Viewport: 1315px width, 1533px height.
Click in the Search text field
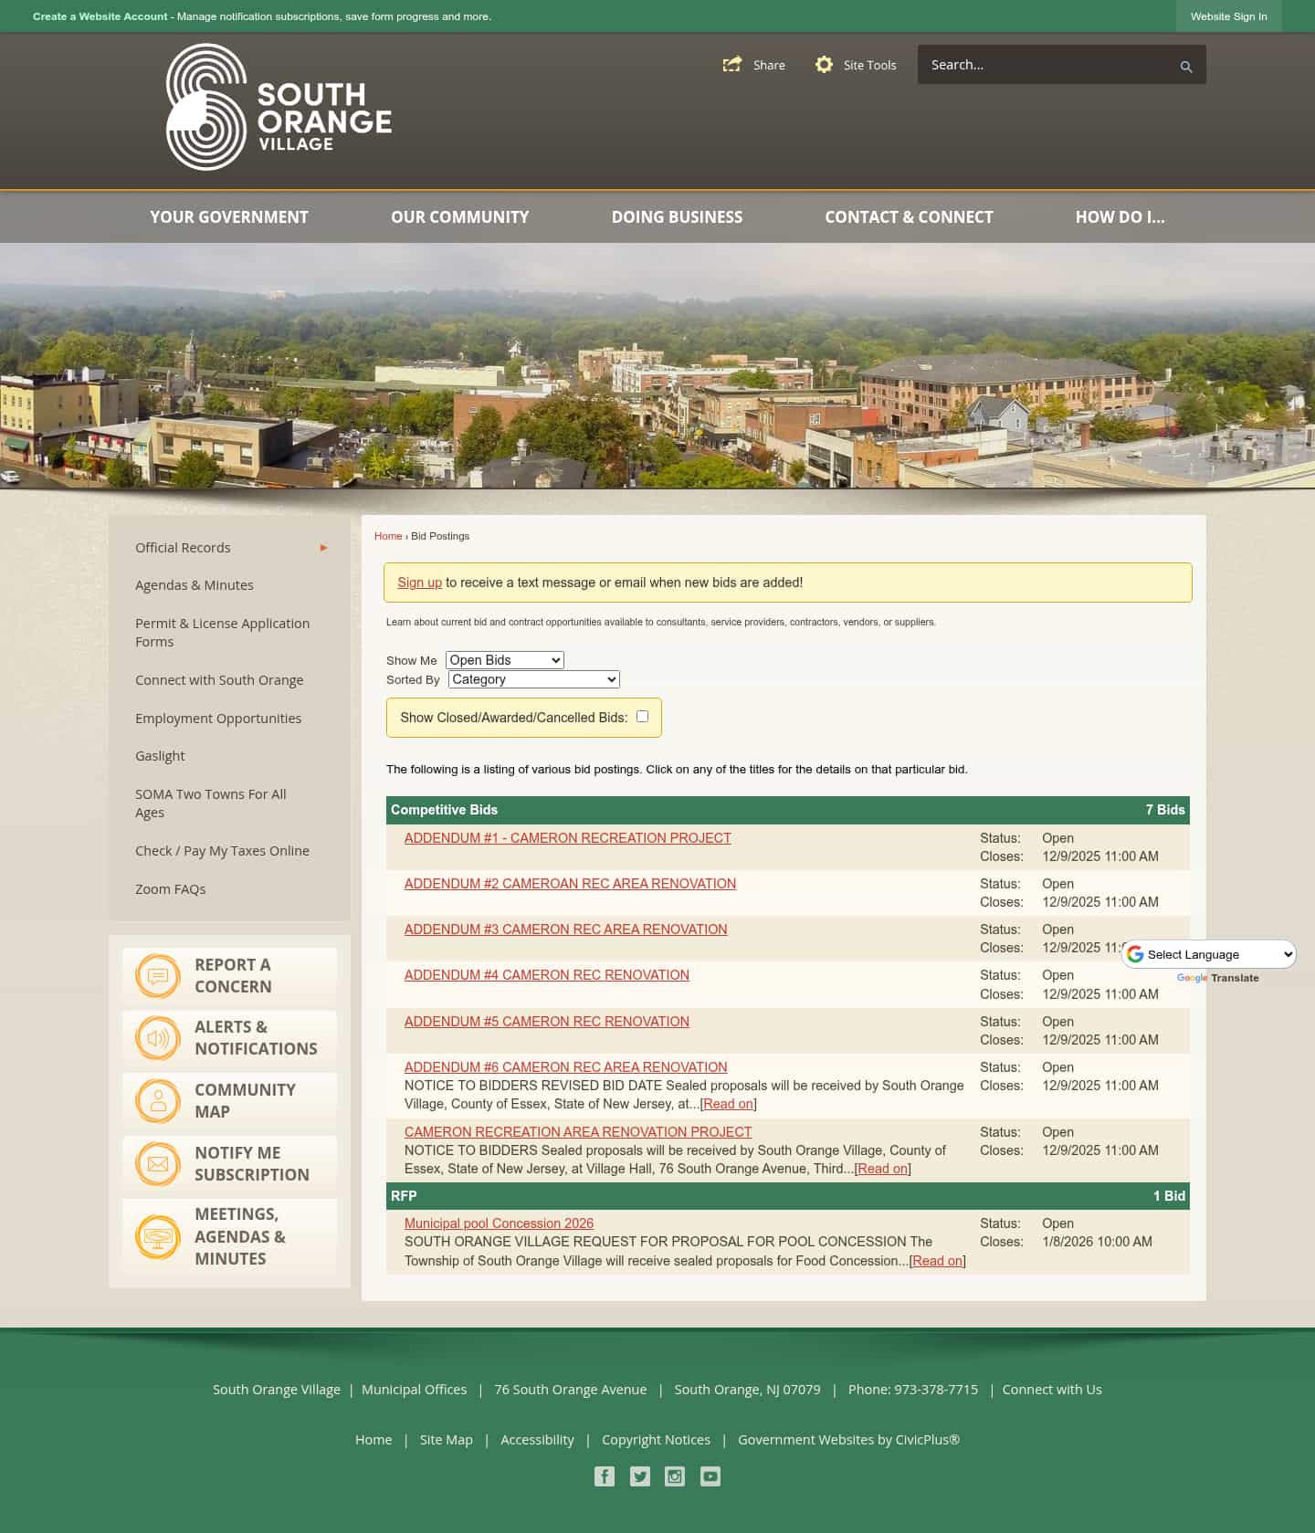coord(1046,65)
